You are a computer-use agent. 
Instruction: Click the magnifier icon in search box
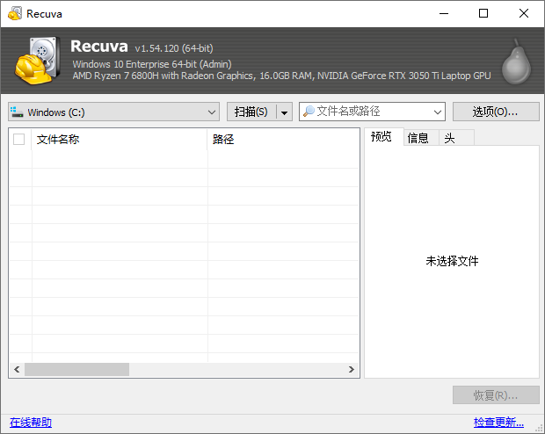(x=309, y=112)
